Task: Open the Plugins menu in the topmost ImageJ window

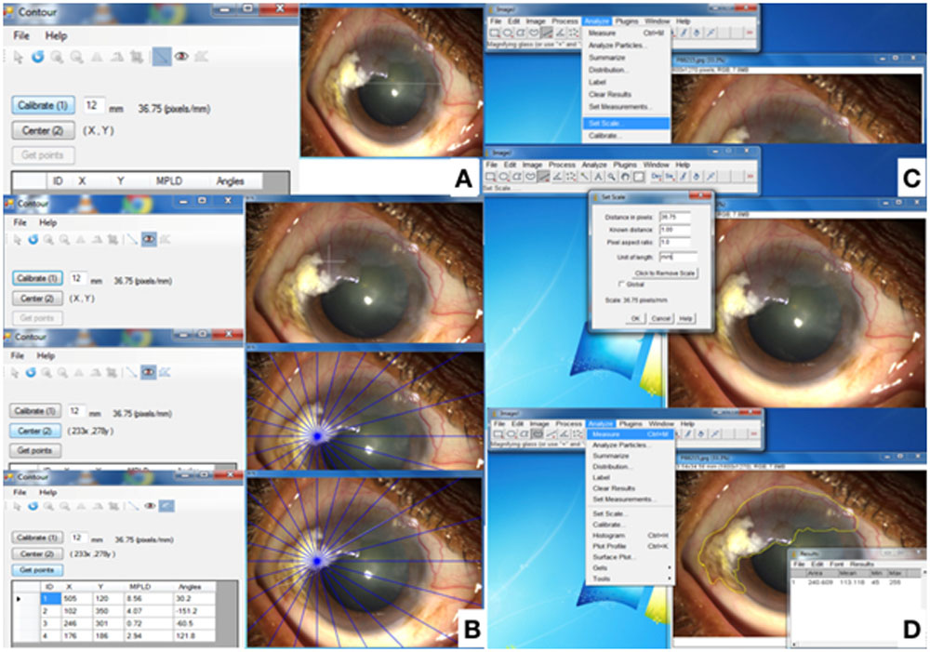Action: point(627,21)
